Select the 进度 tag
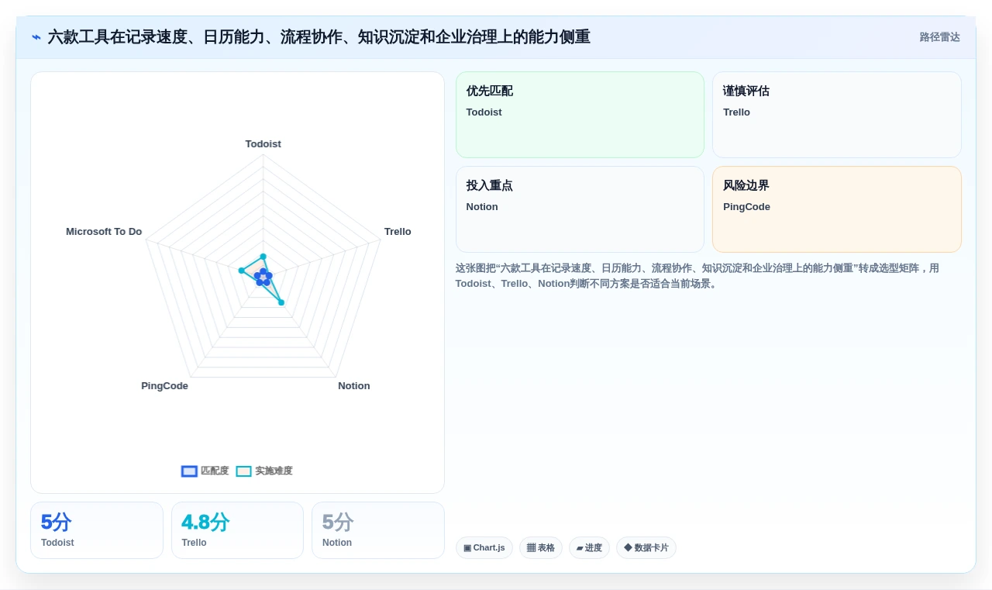Screen dimensions: 992x590 pyautogui.click(x=589, y=547)
